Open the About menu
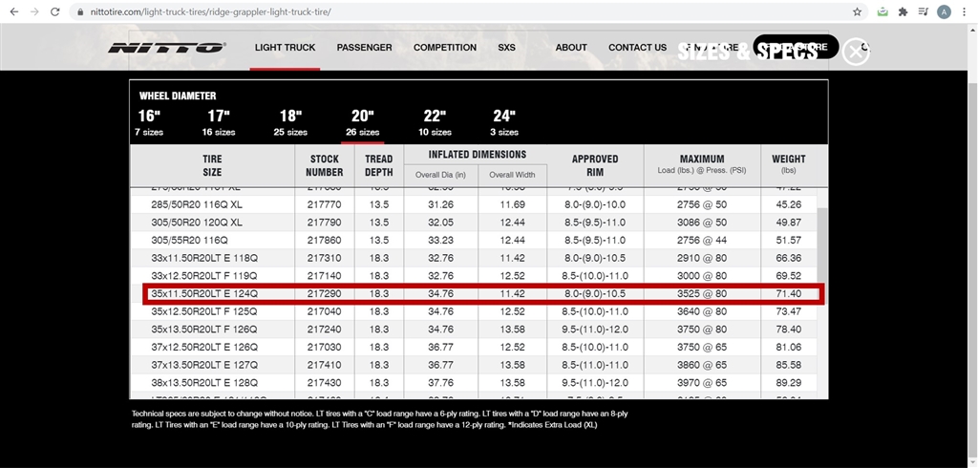The height and width of the screenshot is (468, 978). tap(571, 48)
